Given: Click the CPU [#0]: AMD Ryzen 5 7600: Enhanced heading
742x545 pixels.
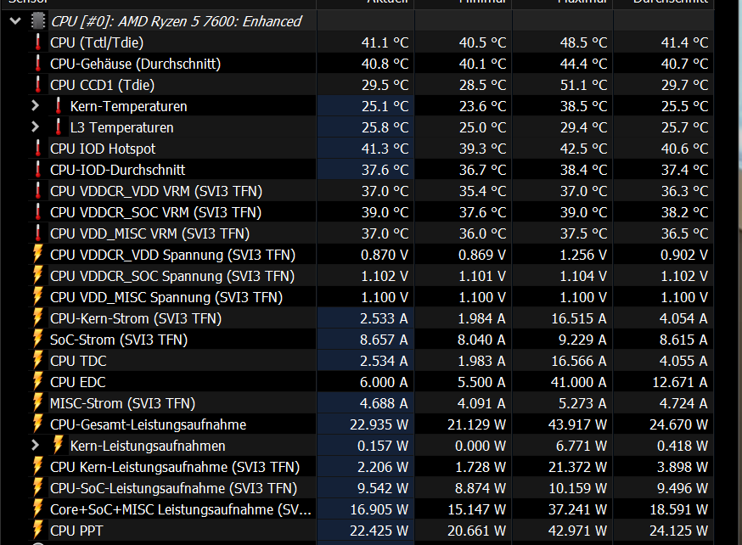Looking at the screenshot, I should tap(176, 21).
